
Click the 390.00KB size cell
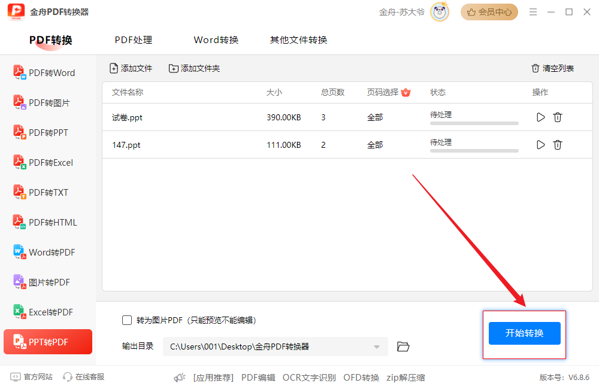click(x=284, y=117)
